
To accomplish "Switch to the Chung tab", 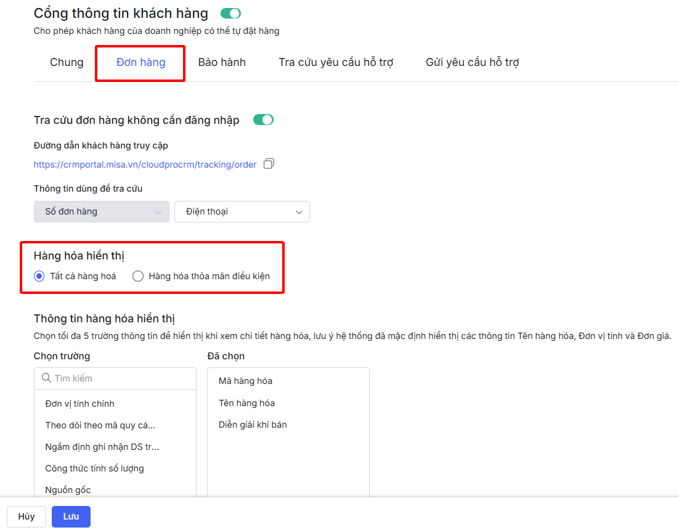I will click(67, 62).
